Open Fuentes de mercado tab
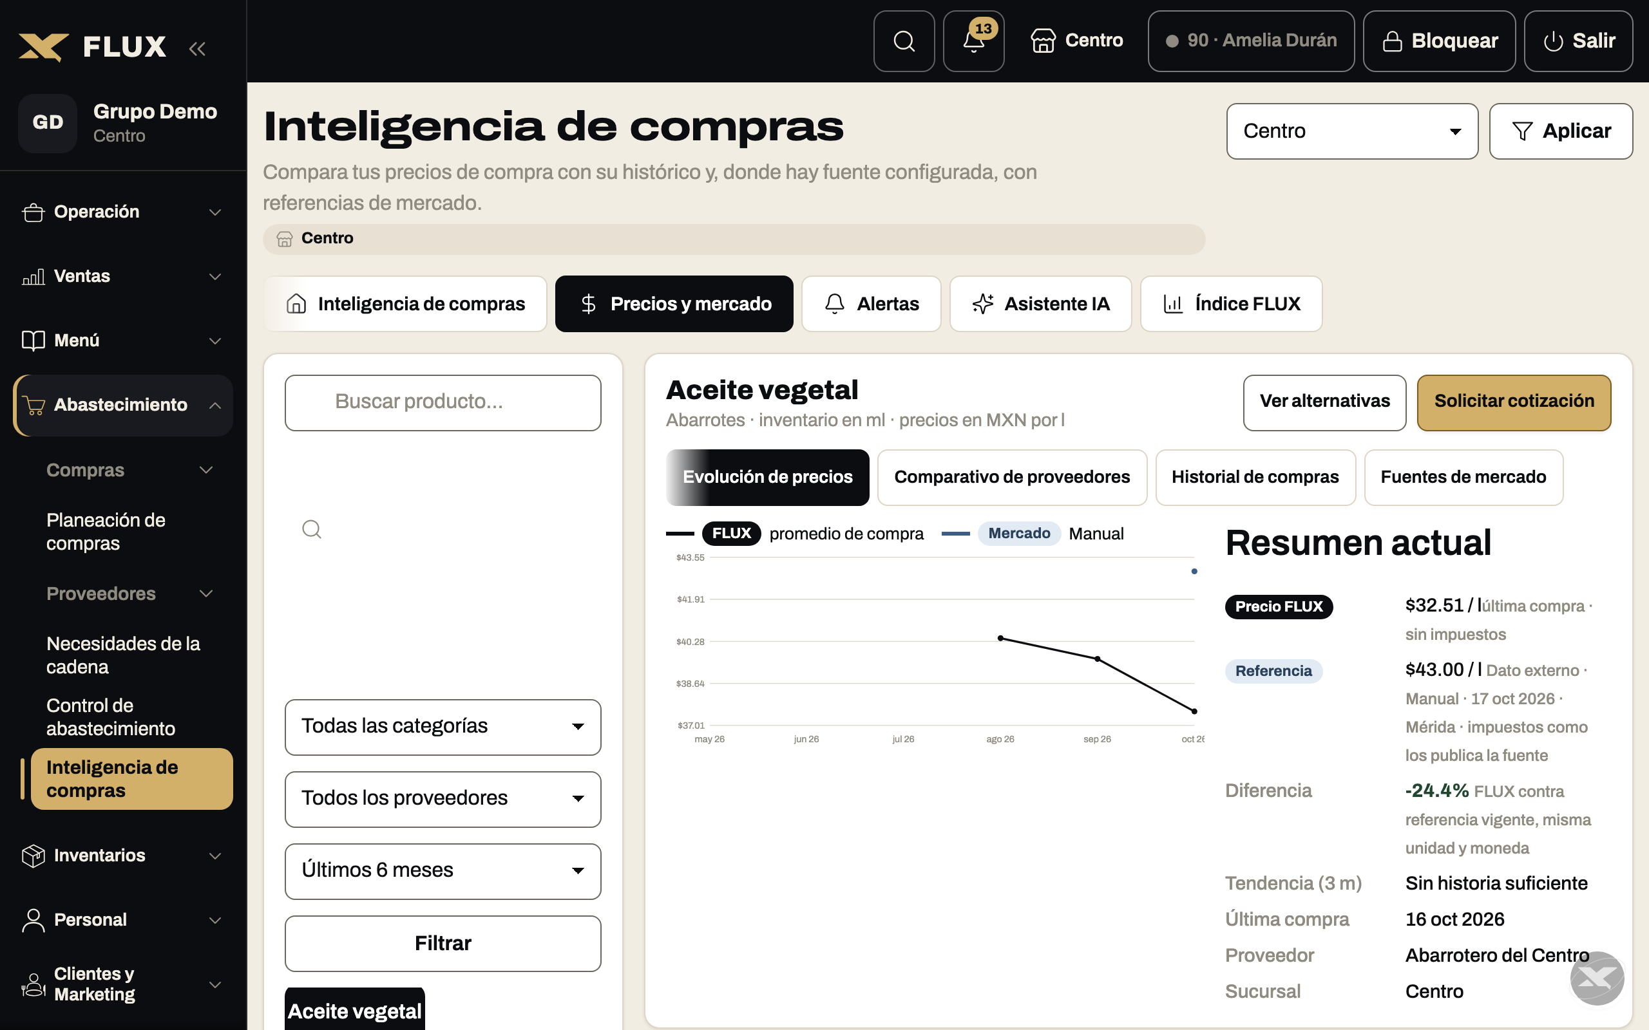1649x1030 pixels. [1463, 478]
